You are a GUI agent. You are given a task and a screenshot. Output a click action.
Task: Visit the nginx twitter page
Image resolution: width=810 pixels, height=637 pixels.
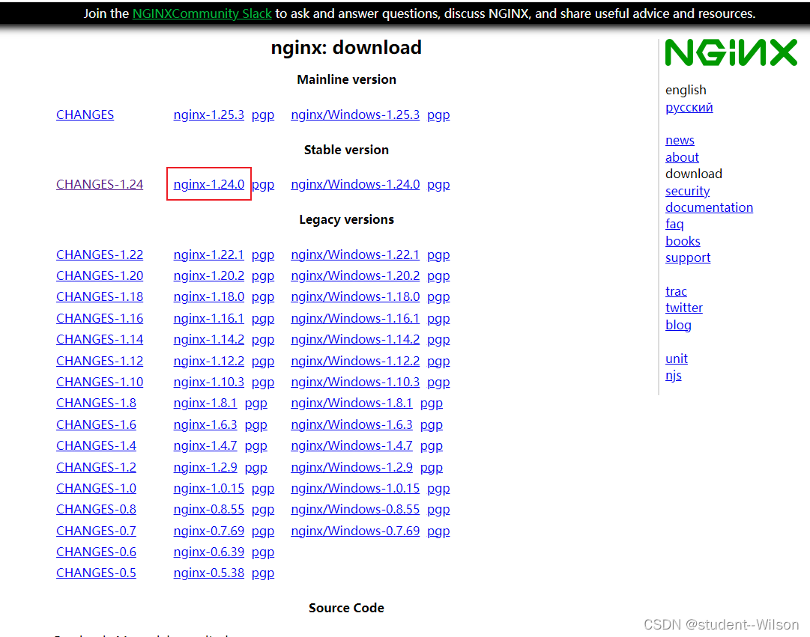click(x=683, y=308)
